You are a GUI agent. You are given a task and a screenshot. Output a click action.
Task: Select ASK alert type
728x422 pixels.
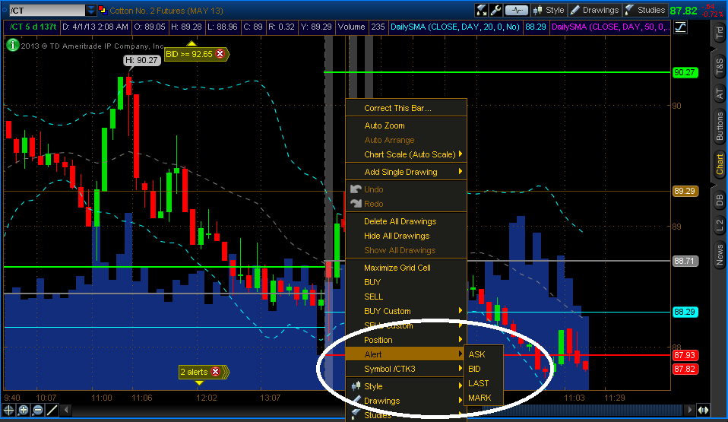pyautogui.click(x=485, y=354)
